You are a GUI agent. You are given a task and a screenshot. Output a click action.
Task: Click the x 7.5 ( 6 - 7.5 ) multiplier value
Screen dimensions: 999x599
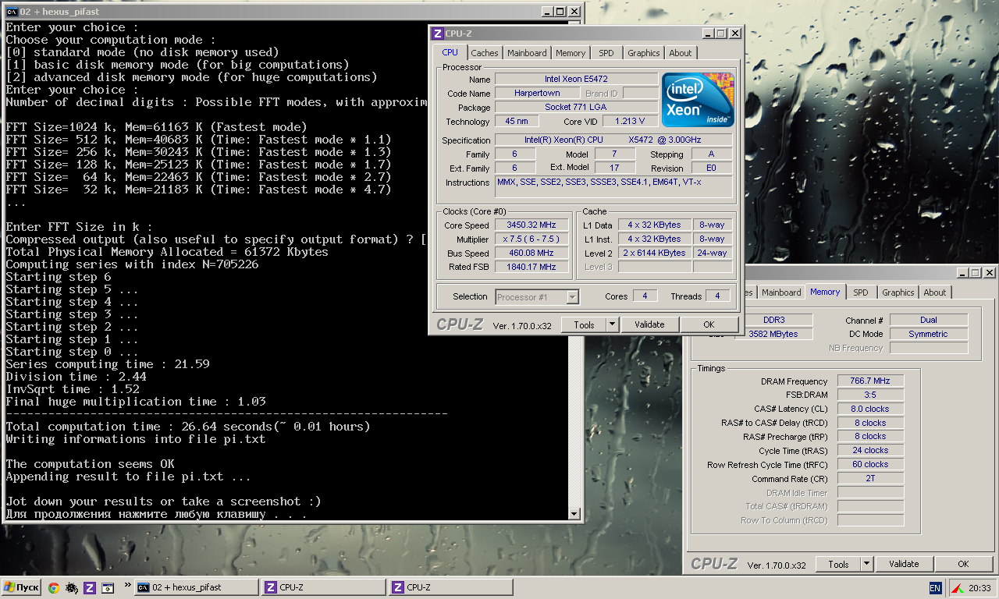pyautogui.click(x=531, y=239)
